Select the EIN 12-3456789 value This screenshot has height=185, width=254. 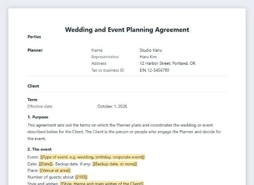click(x=154, y=70)
